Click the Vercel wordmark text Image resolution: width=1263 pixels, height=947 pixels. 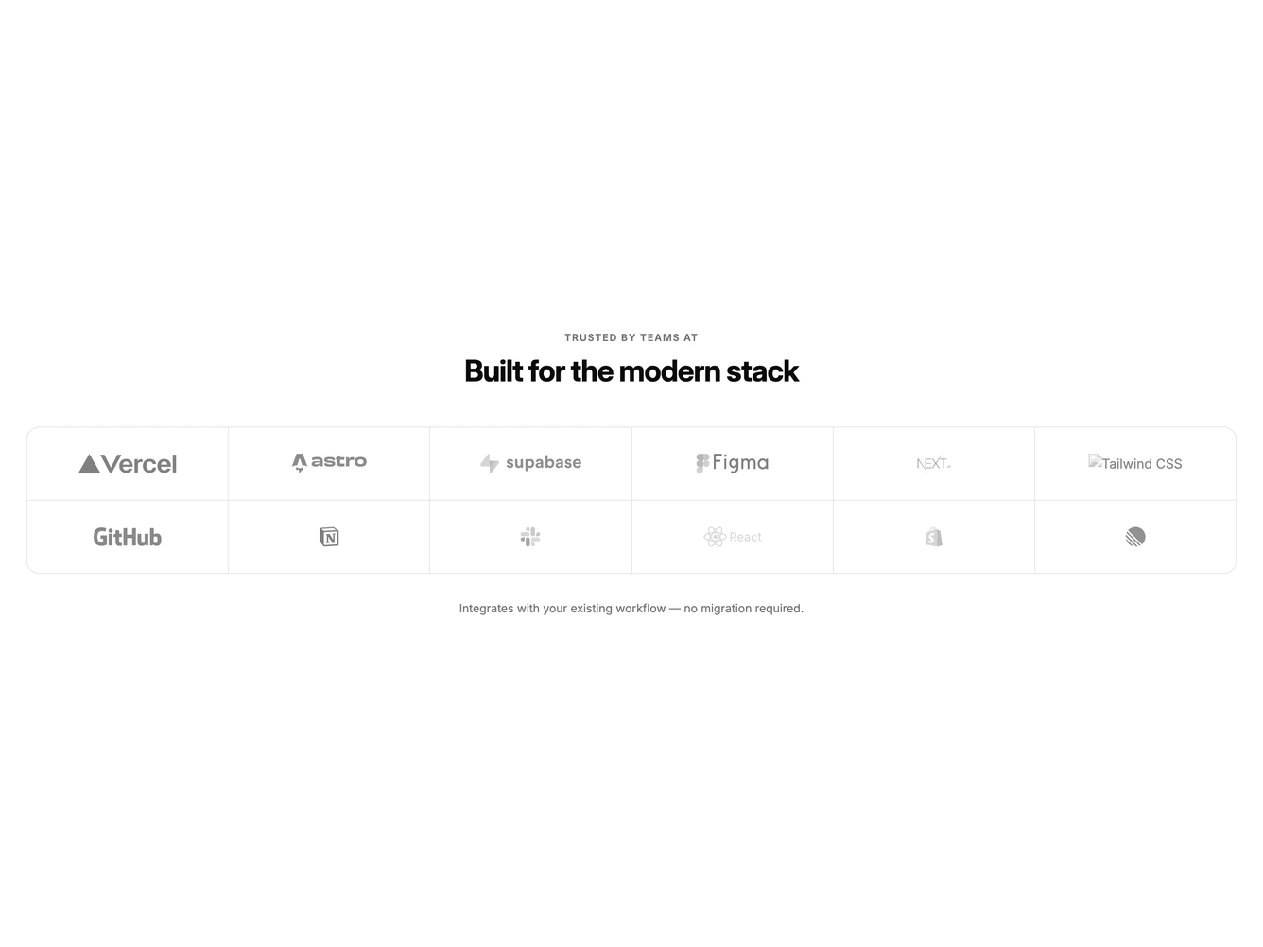point(139,464)
